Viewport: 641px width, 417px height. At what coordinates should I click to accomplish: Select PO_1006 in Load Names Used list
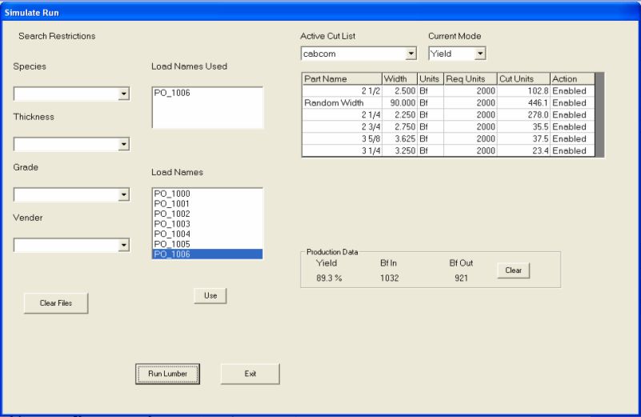[207, 93]
